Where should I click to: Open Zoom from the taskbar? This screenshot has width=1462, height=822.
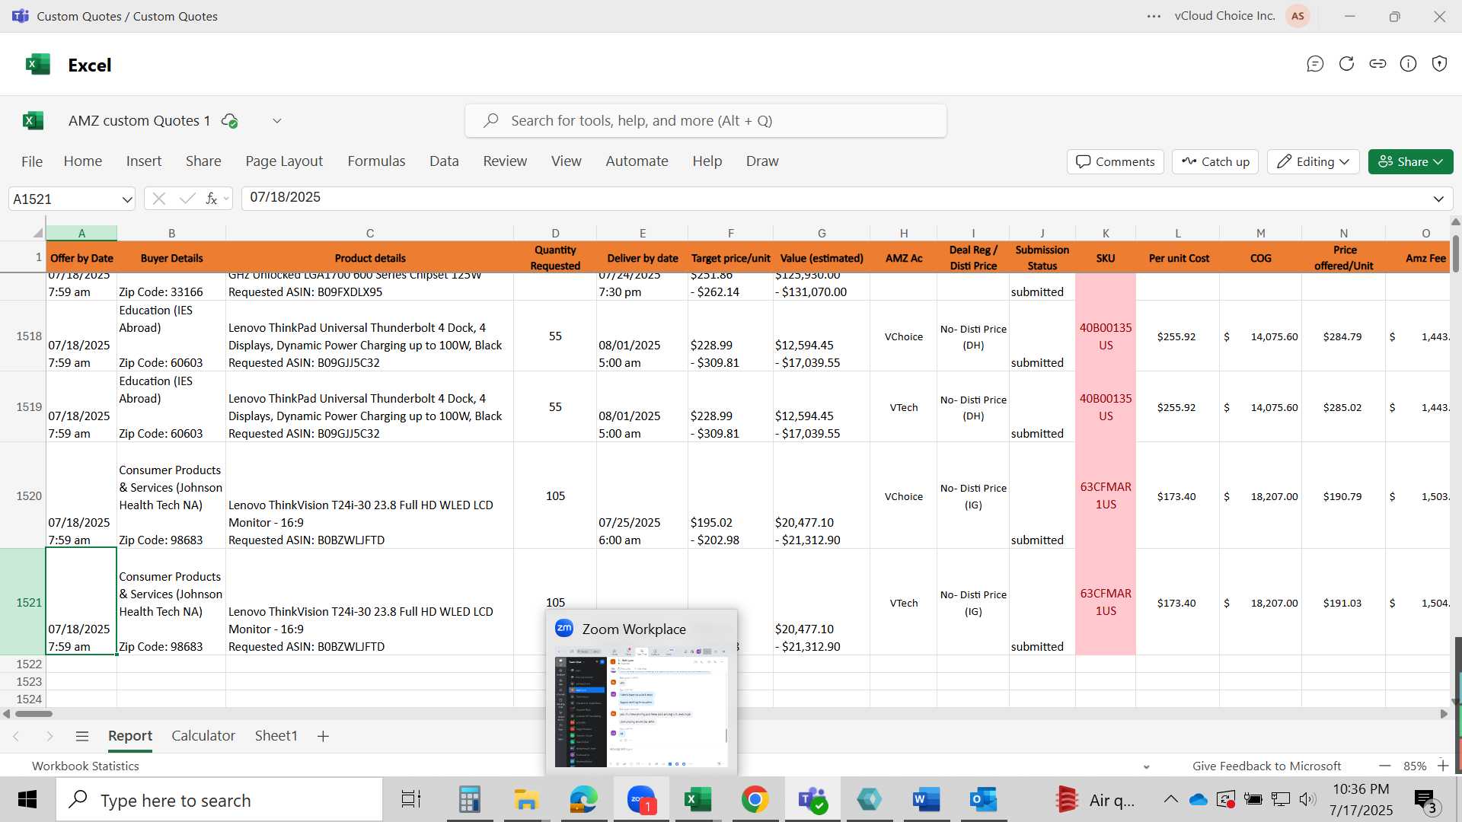641,800
